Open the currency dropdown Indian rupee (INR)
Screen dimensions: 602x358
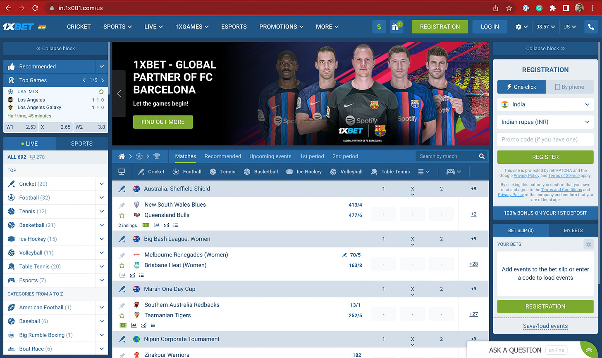coord(545,122)
